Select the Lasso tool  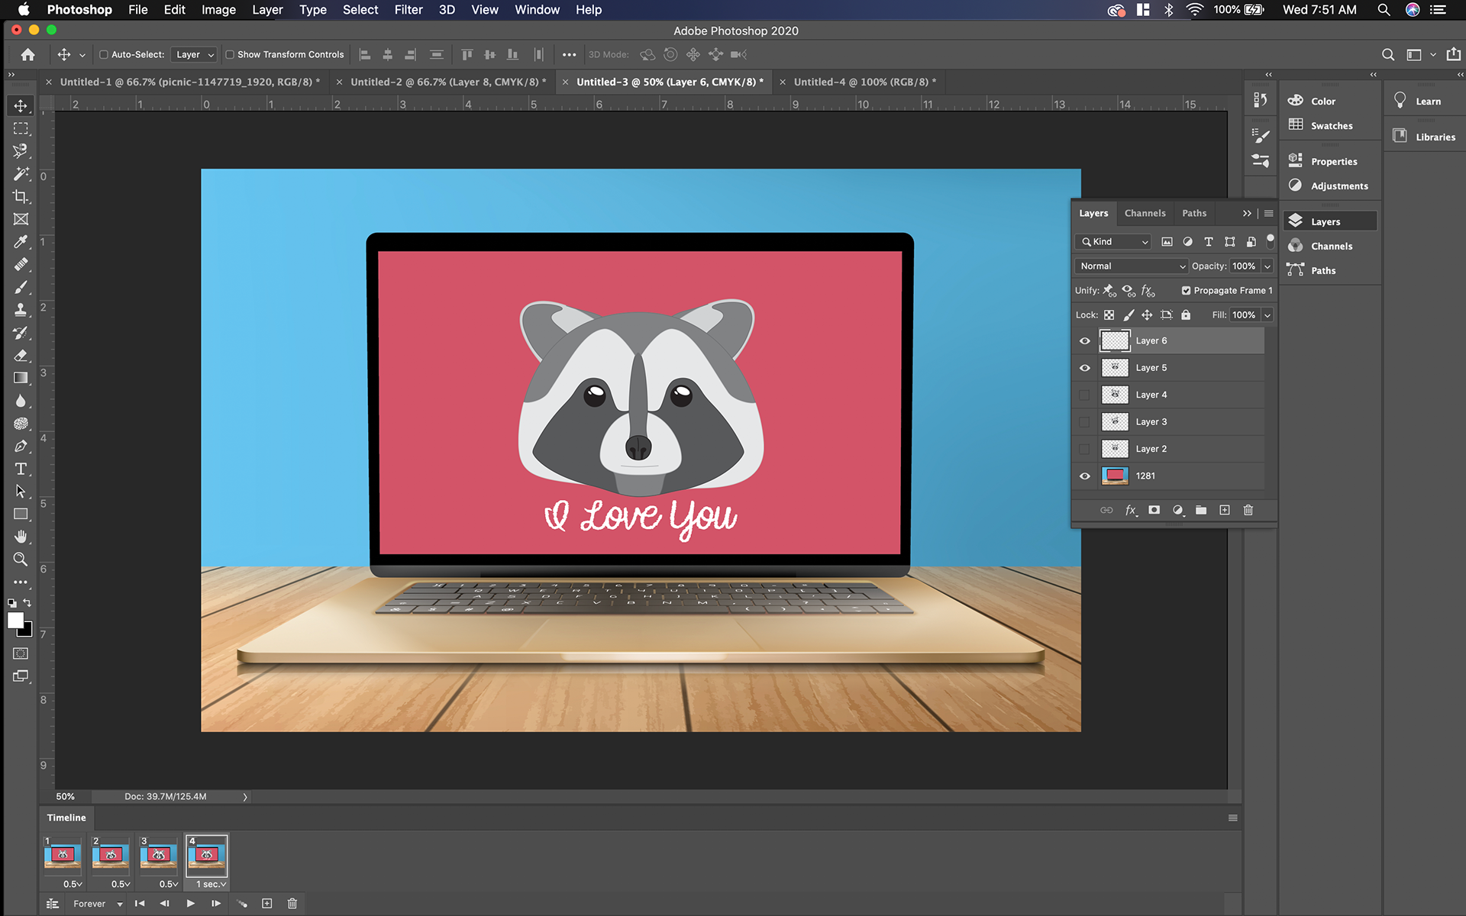click(21, 151)
